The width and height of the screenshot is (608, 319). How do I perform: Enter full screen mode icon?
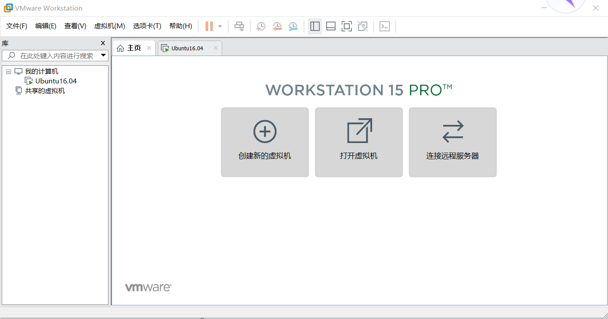click(347, 26)
